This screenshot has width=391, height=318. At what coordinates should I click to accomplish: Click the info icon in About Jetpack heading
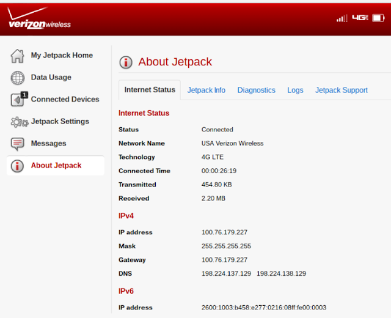point(126,62)
